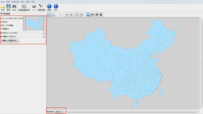Click the 72 像素/in resolution text
The image size is (203, 114).
click(x=5, y=29)
